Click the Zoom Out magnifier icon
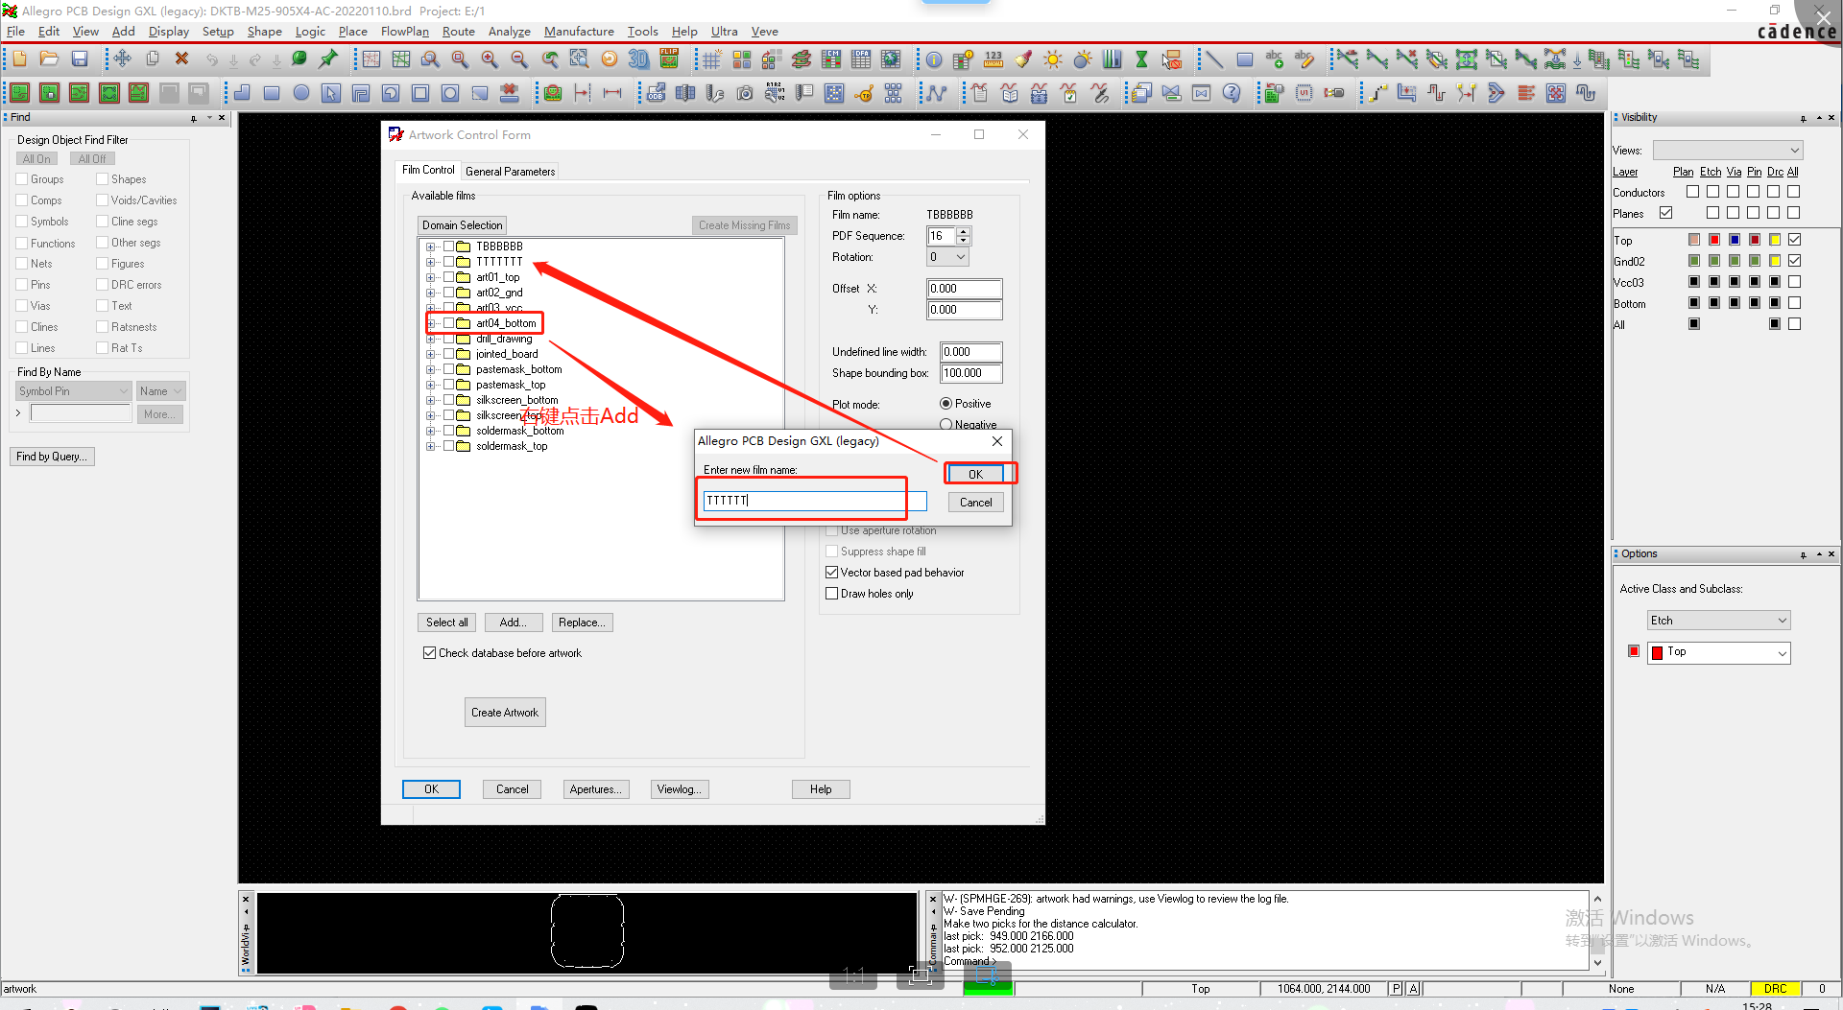Screen dimensions: 1843x1010 point(519,59)
